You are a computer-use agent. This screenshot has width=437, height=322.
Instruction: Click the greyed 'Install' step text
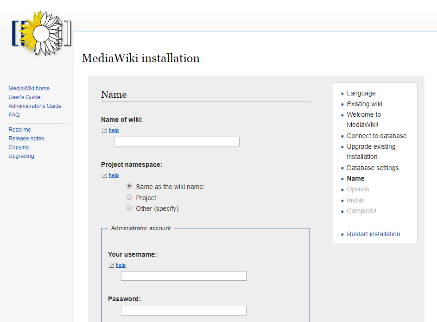tap(355, 200)
